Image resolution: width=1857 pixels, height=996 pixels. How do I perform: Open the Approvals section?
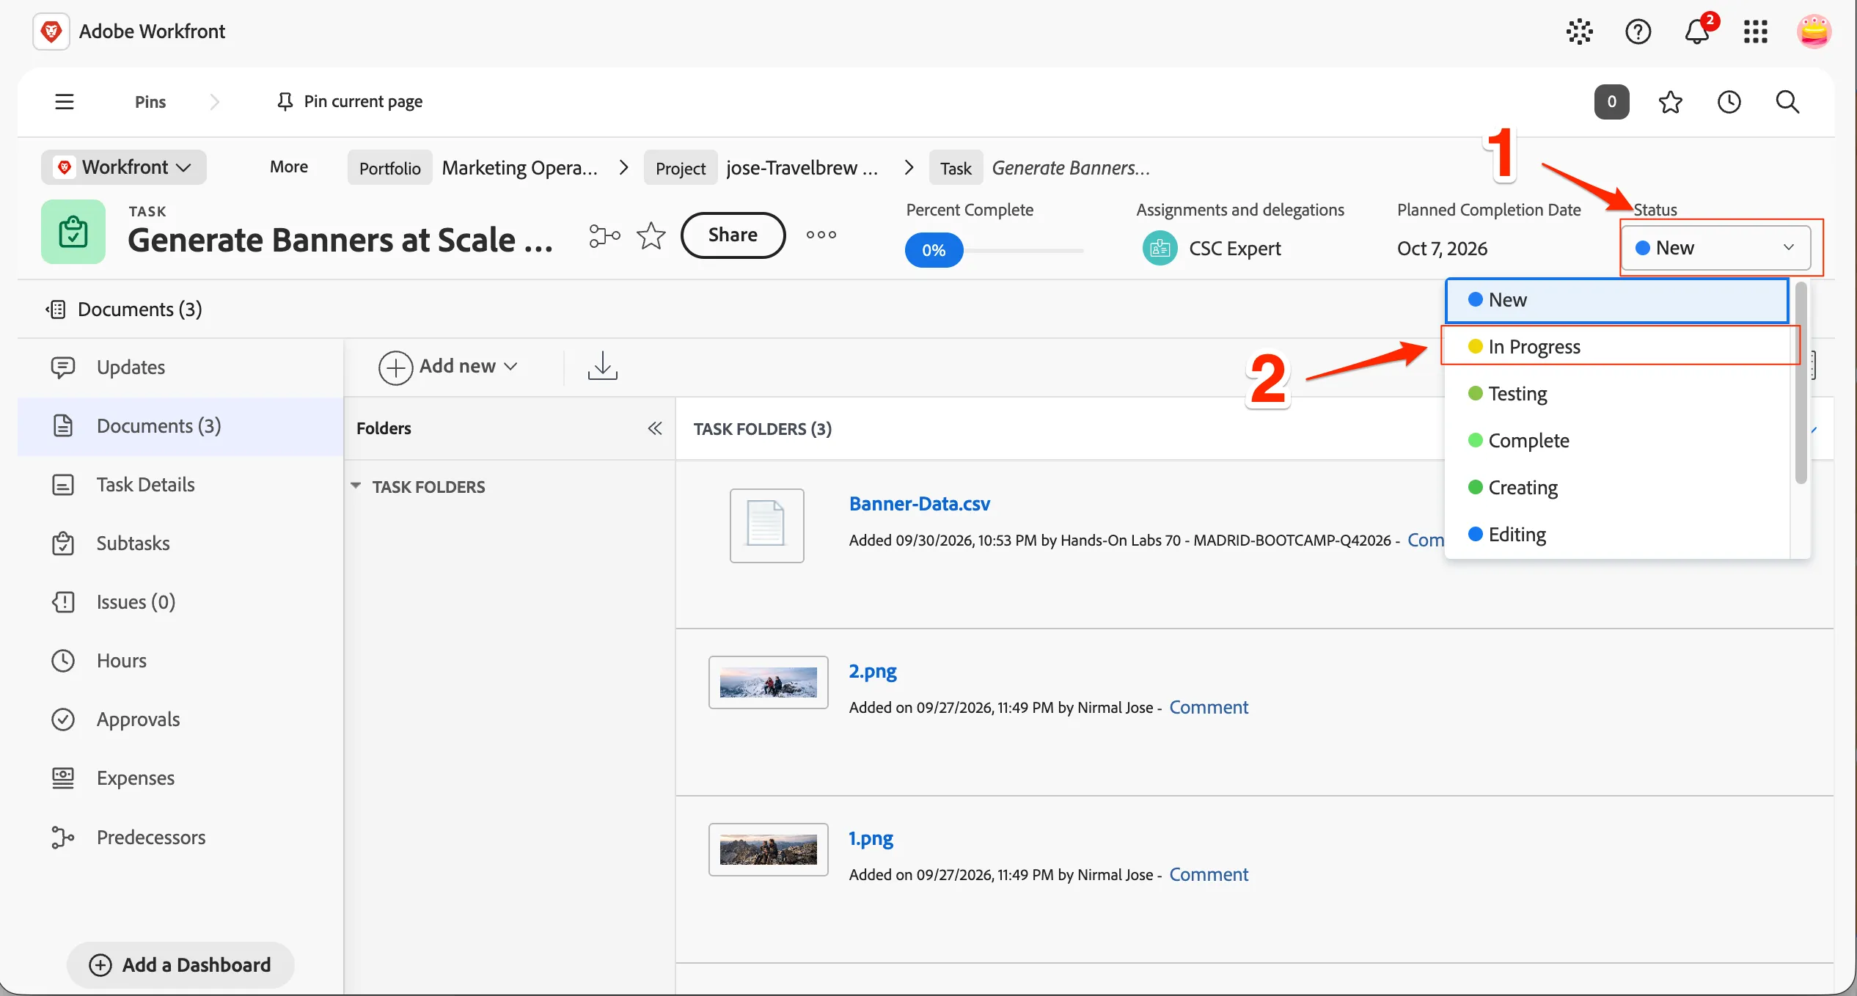pos(180,719)
